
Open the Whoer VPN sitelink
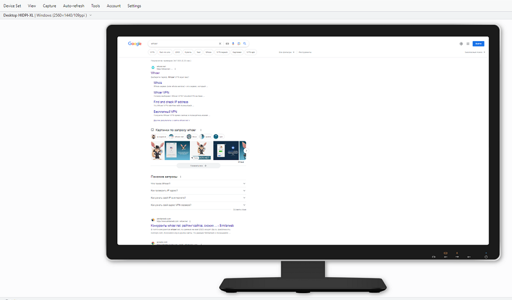click(161, 92)
